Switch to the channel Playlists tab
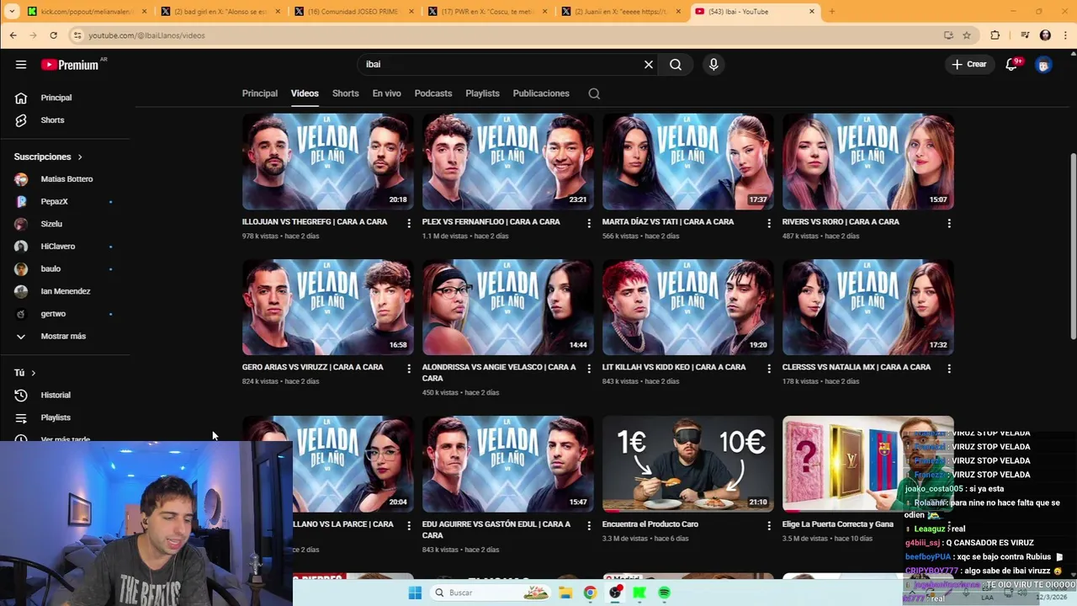The image size is (1077, 606). point(483,93)
